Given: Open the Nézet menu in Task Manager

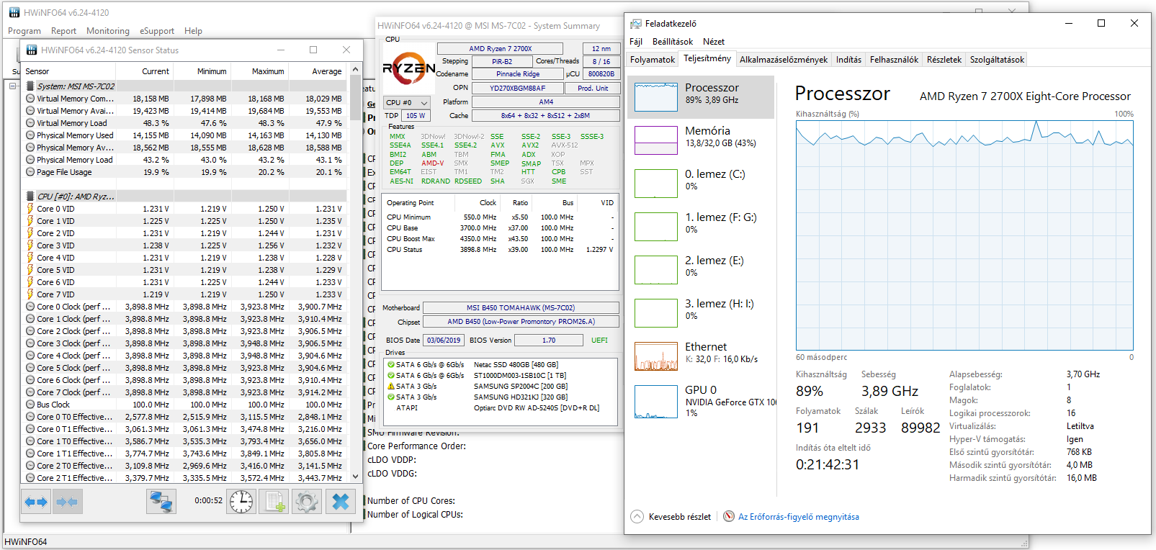Looking at the screenshot, I should (714, 42).
